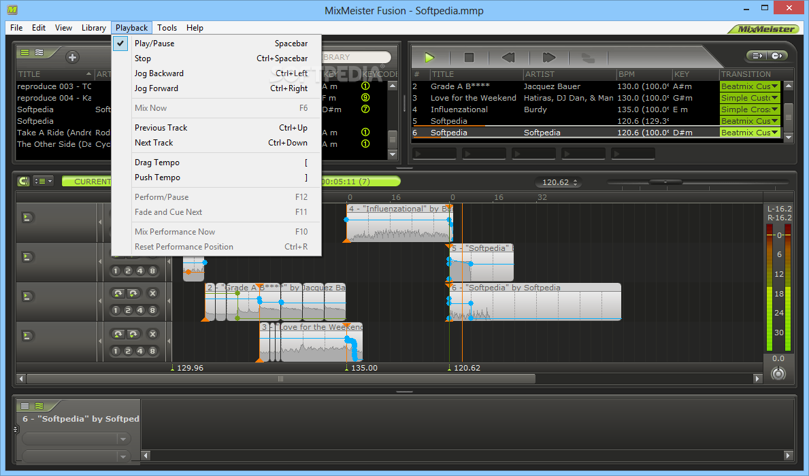
Task: Click the X button in the Love for the Weekend lane
Action: pos(152,334)
